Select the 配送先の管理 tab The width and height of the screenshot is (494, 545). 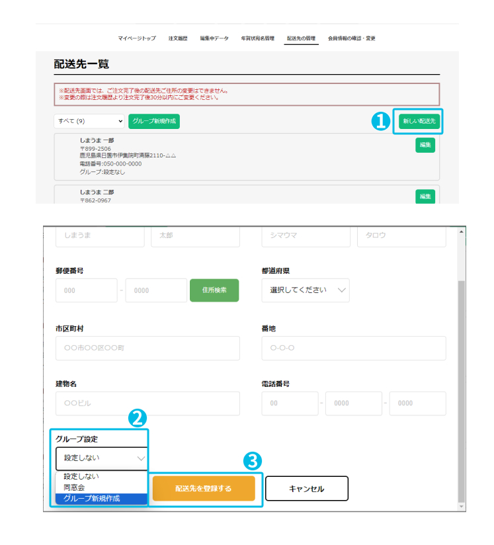click(x=301, y=38)
